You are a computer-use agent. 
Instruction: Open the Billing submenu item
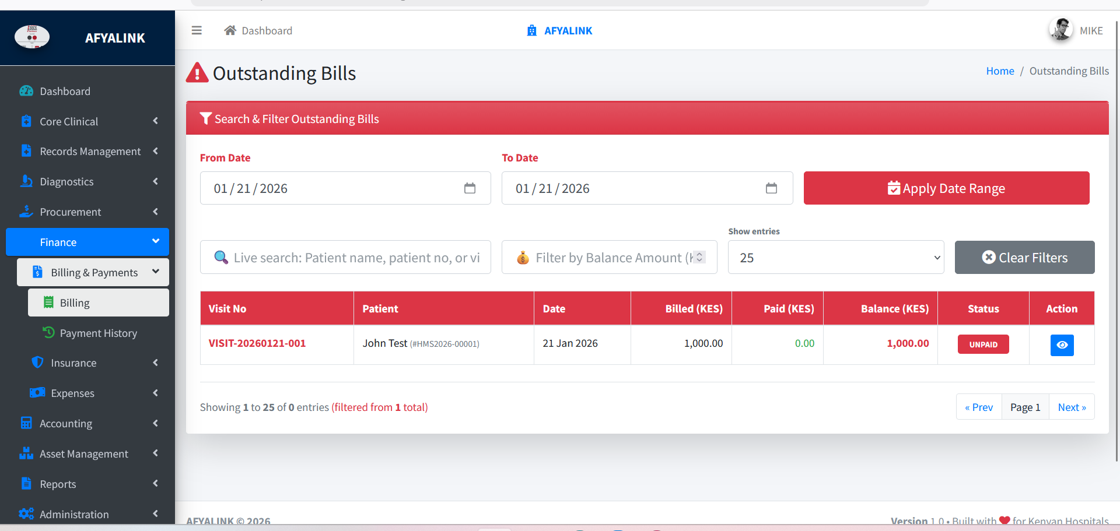click(x=98, y=303)
